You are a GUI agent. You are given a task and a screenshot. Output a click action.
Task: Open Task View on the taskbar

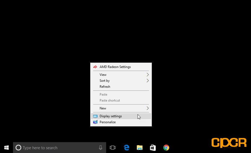(113, 148)
